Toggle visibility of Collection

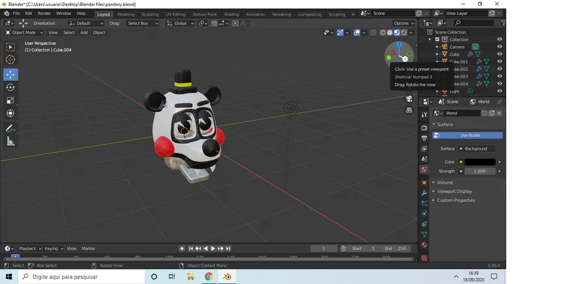coord(500,39)
